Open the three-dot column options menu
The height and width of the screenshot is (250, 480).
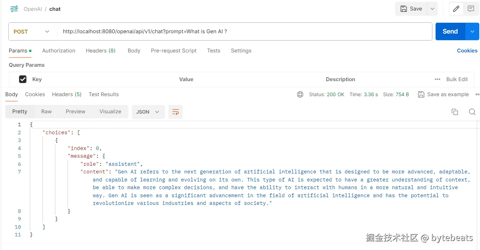tap(437, 79)
